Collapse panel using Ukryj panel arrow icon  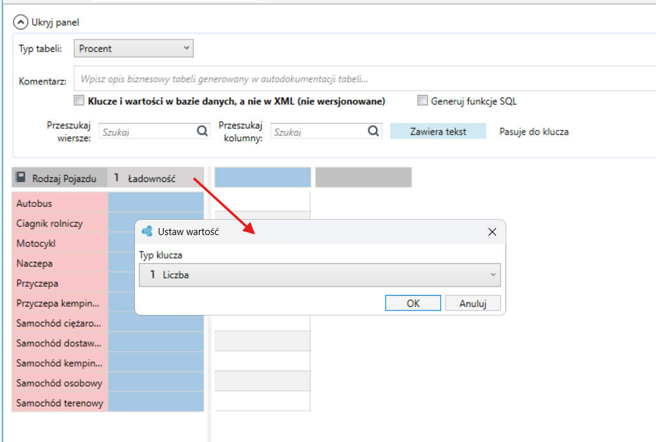tap(20, 22)
